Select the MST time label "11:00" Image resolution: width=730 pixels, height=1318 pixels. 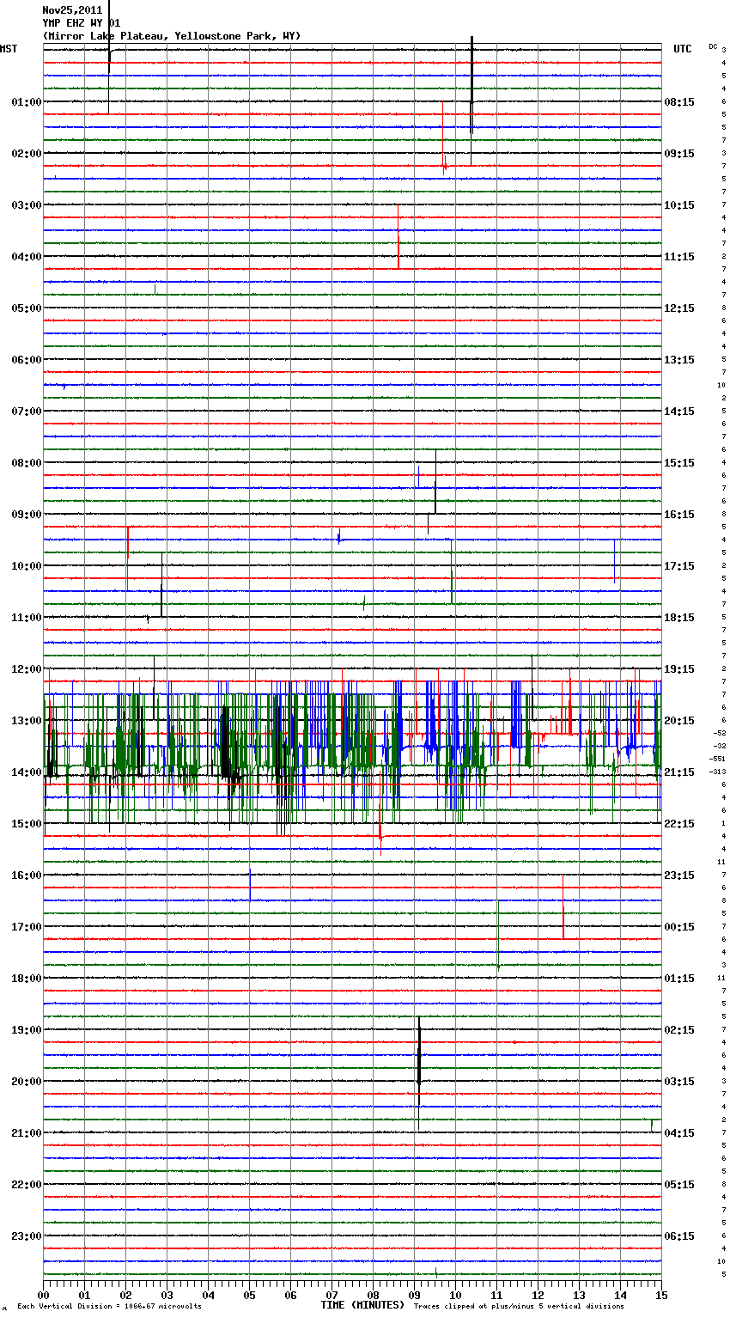point(27,618)
